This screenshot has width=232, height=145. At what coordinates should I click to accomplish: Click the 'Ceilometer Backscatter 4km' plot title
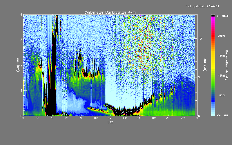click(110, 12)
